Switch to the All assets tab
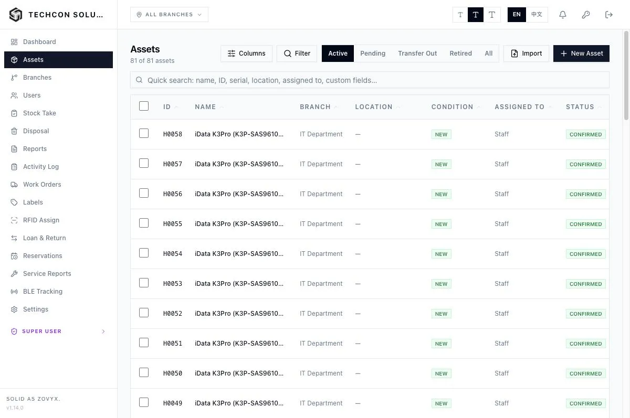Screen dimensions: 630x418 (x=488, y=53)
